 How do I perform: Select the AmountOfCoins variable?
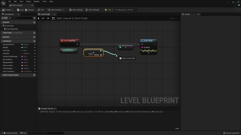tap(8, 44)
